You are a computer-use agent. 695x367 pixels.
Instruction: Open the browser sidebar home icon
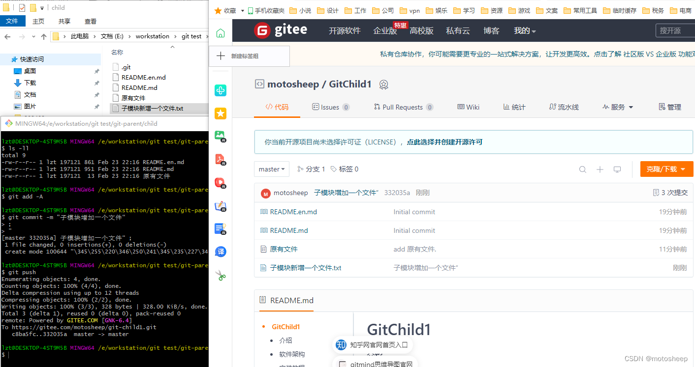(221, 33)
